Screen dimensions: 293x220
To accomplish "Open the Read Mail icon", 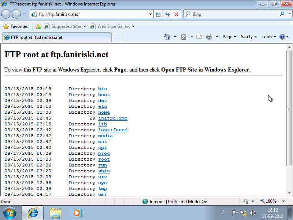I will (199, 37).
